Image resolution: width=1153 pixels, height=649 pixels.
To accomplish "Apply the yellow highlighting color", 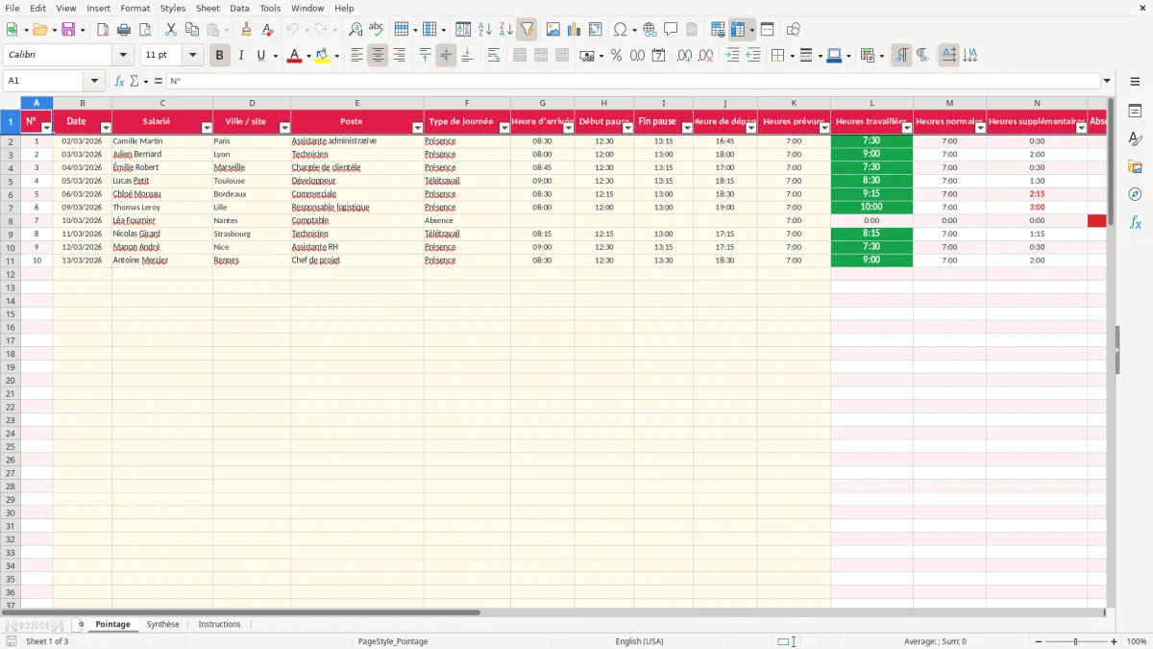I will pyautogui.click(x=323, y=56).
